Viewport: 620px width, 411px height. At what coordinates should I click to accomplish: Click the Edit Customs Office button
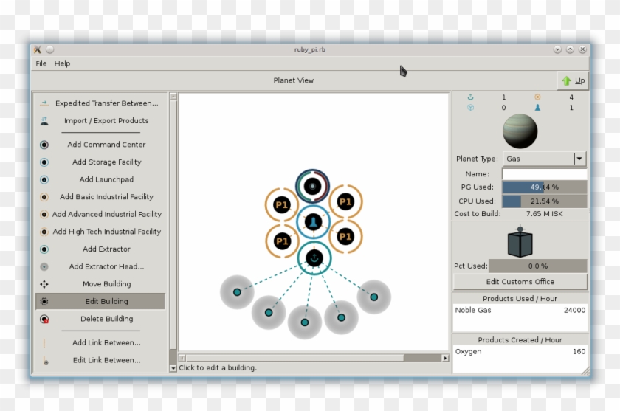pos(520,282)
